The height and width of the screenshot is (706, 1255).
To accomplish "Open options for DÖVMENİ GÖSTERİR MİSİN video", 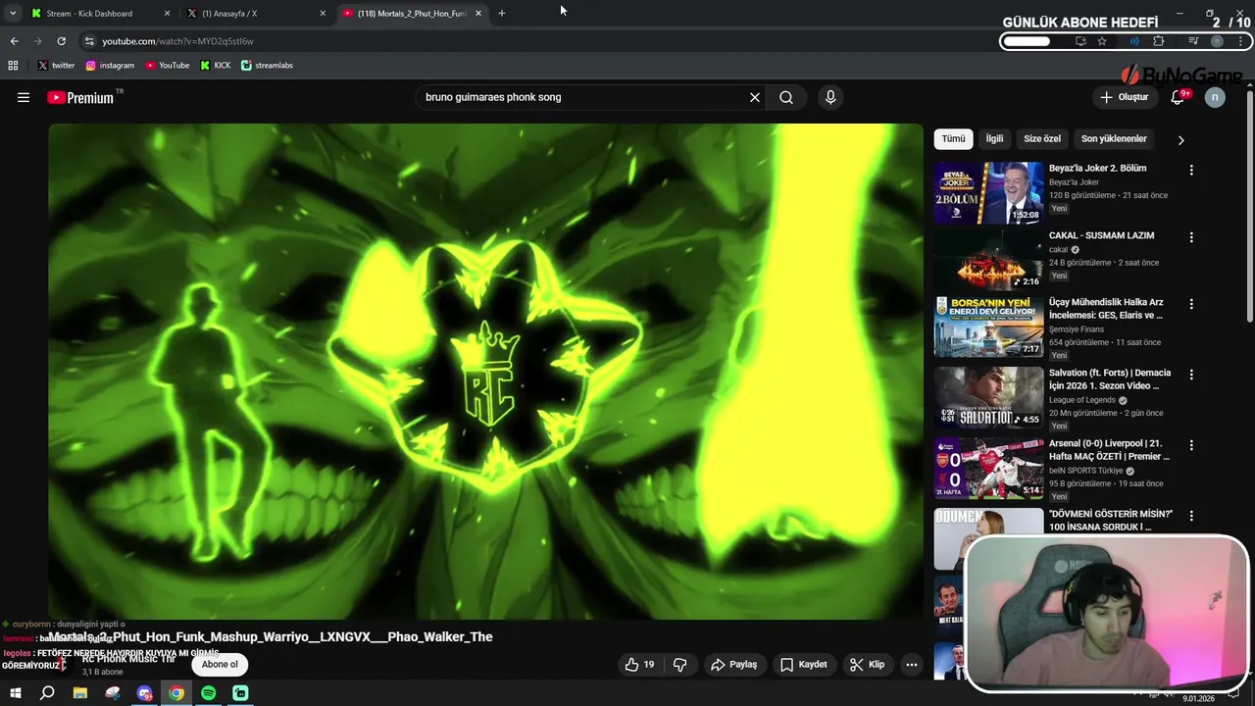I will pyautogui.click(x=1191, y=516).
